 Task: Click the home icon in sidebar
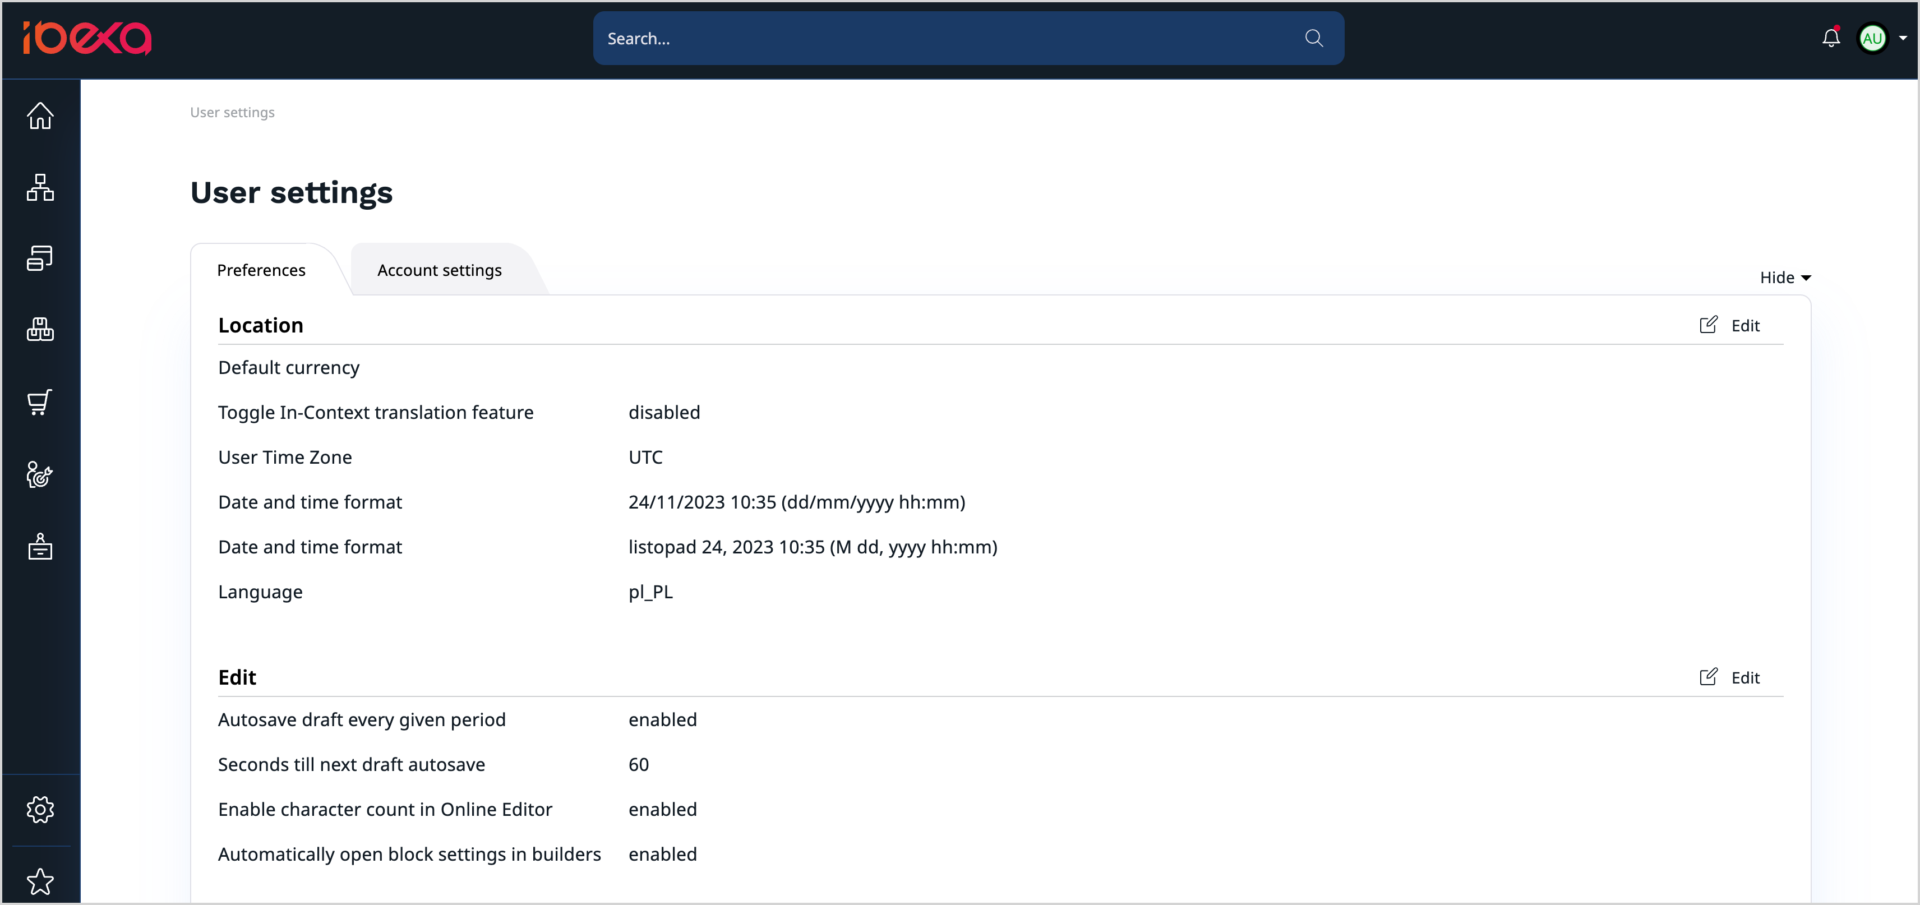tap(40, 116)
